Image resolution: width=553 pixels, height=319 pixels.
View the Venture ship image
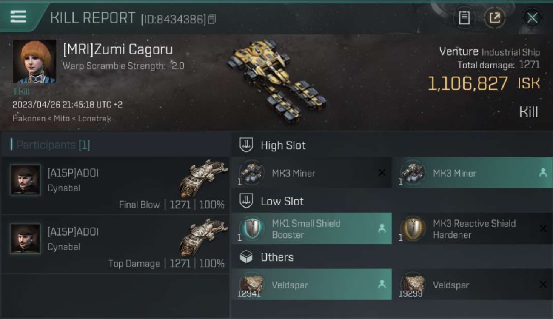click(x=276, y=81)
